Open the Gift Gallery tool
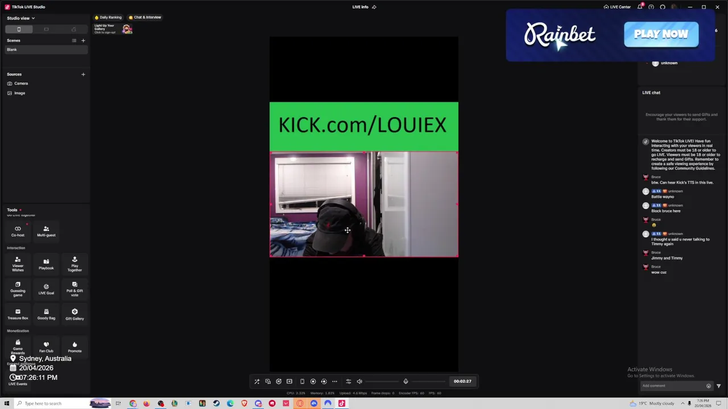The height and width of the screenshot is (409, 728). [75, 314]
